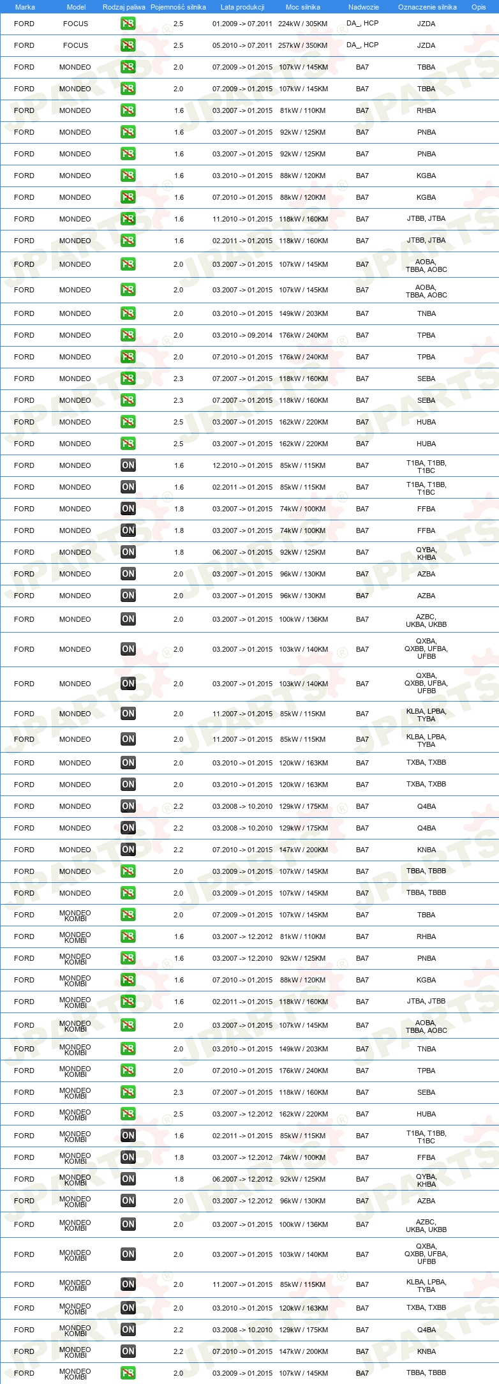This screenshot has height=1384, width=499.
Task: Click diesel icon in Mondeo Kombi FFBA row
Action: tap(128, 1157)
